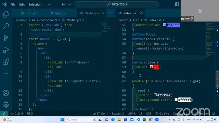Open the Edit menu

(22, 4)
